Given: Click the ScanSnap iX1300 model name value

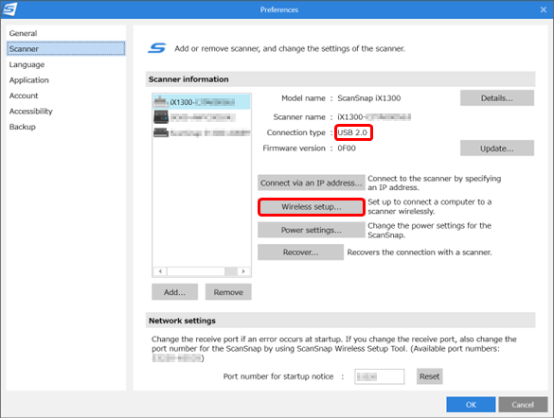Looking at the screenshot, I should pyautogui.click(x=369, y=98).
